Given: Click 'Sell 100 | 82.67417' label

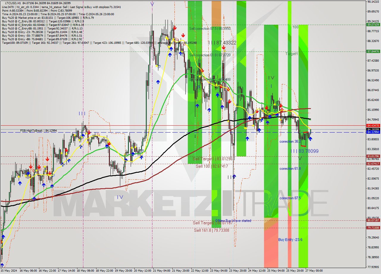Looking at the screenshot, I should 212,166.
